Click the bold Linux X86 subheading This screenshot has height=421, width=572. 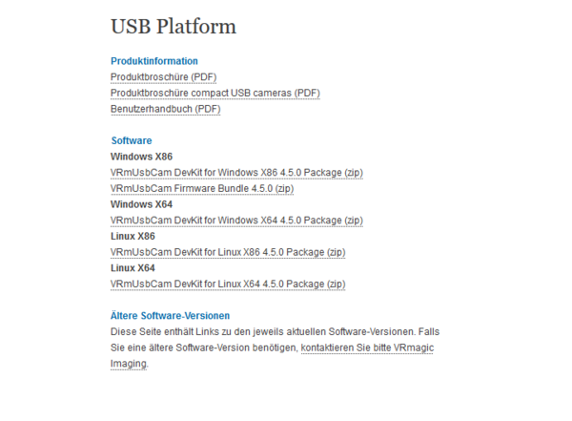[x=133, y=237]
